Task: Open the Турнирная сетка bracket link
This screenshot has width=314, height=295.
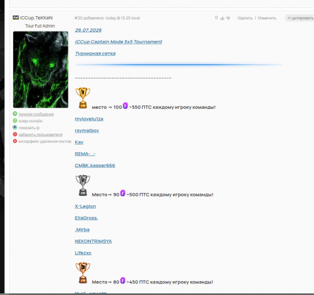Action: pos(95,54)
